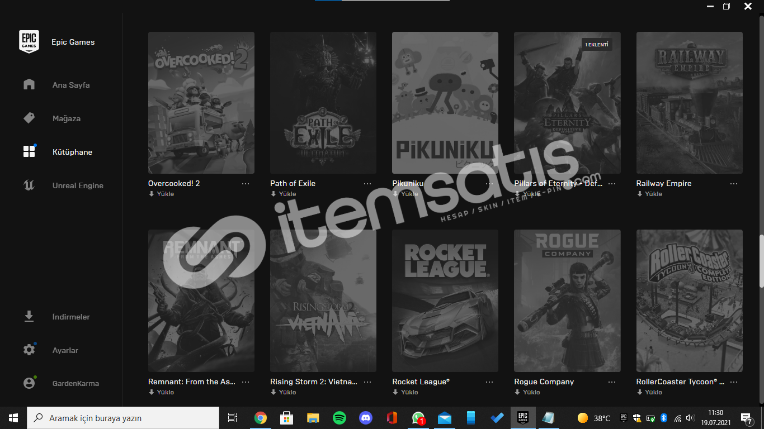Click Yükle under Rising Storm 2: Vietnam
This screenshot has height=429, width=764.
(283, 392)
